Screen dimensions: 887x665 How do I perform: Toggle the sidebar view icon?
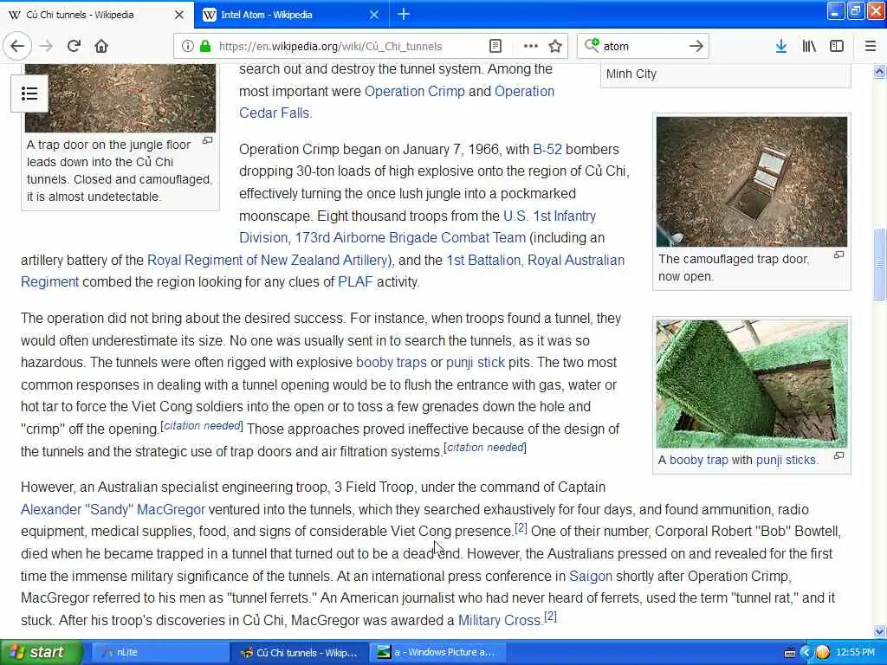coord(837,47)
